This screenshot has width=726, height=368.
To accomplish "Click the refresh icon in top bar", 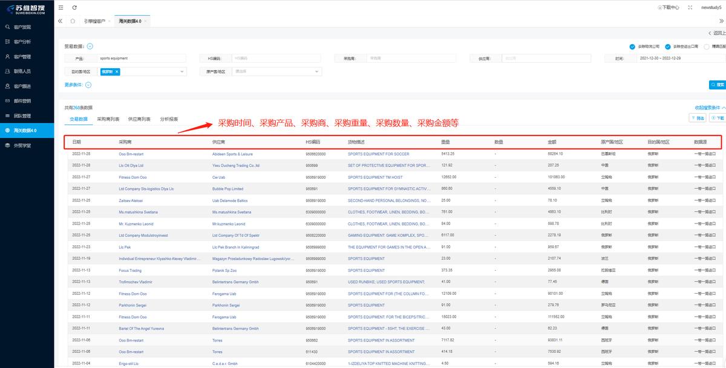I will 74,7.
